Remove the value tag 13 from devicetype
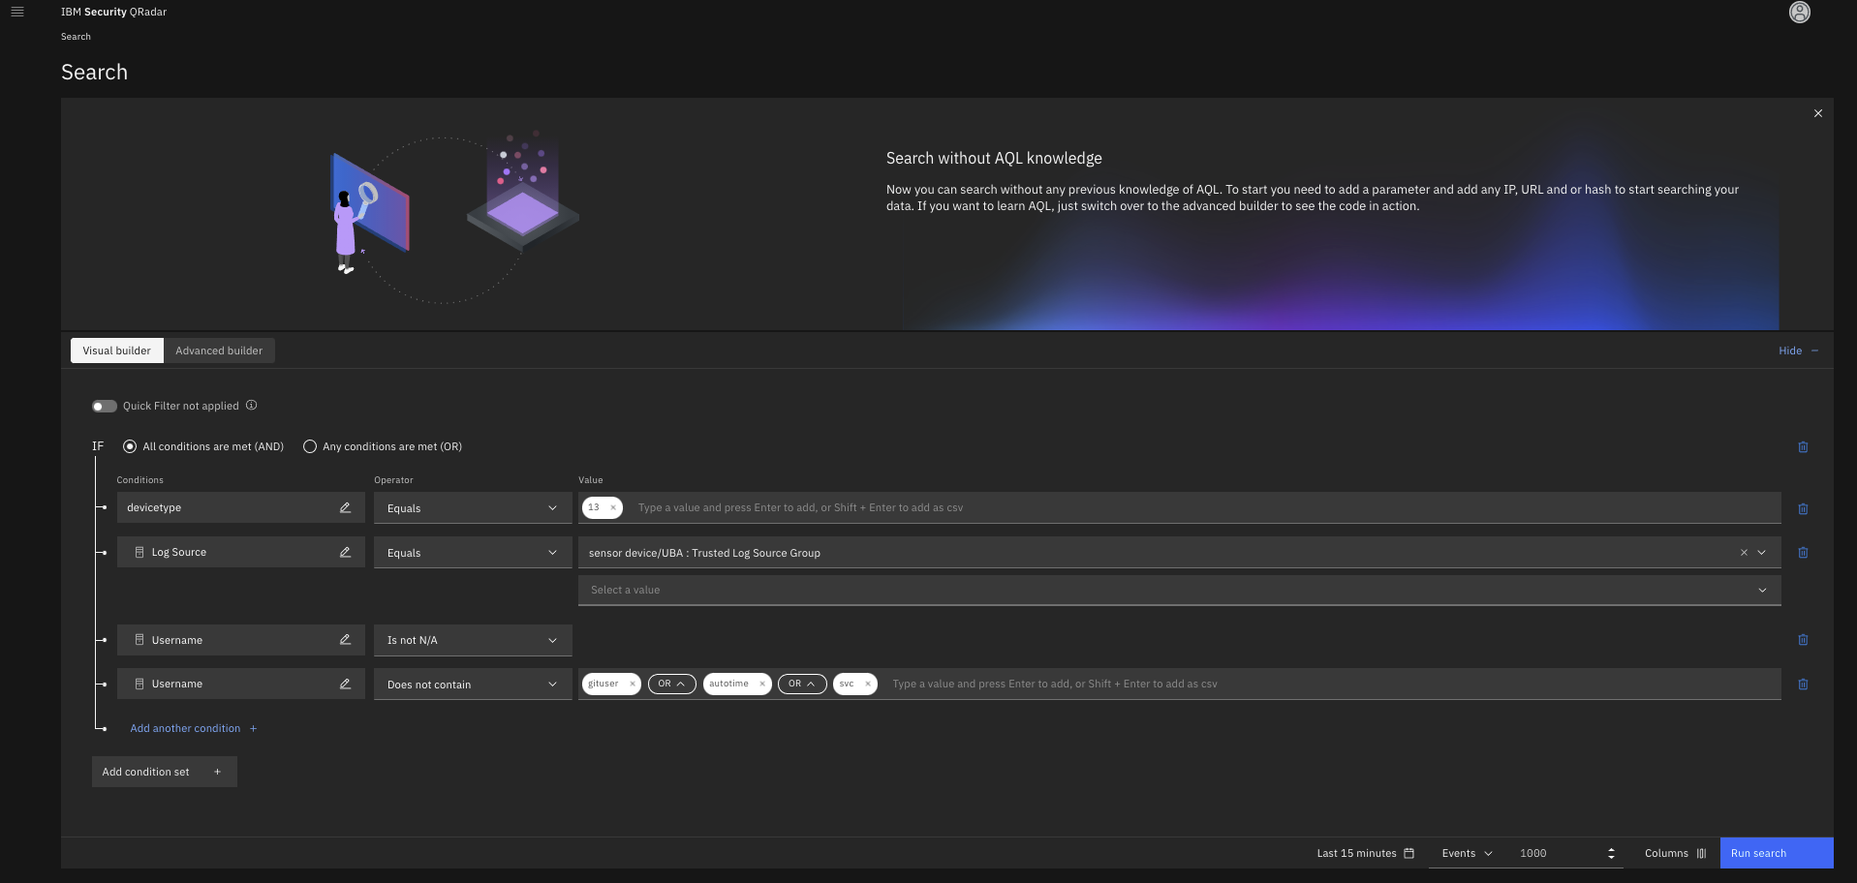This screenshot has height=883, width=1857. (613, 506)
